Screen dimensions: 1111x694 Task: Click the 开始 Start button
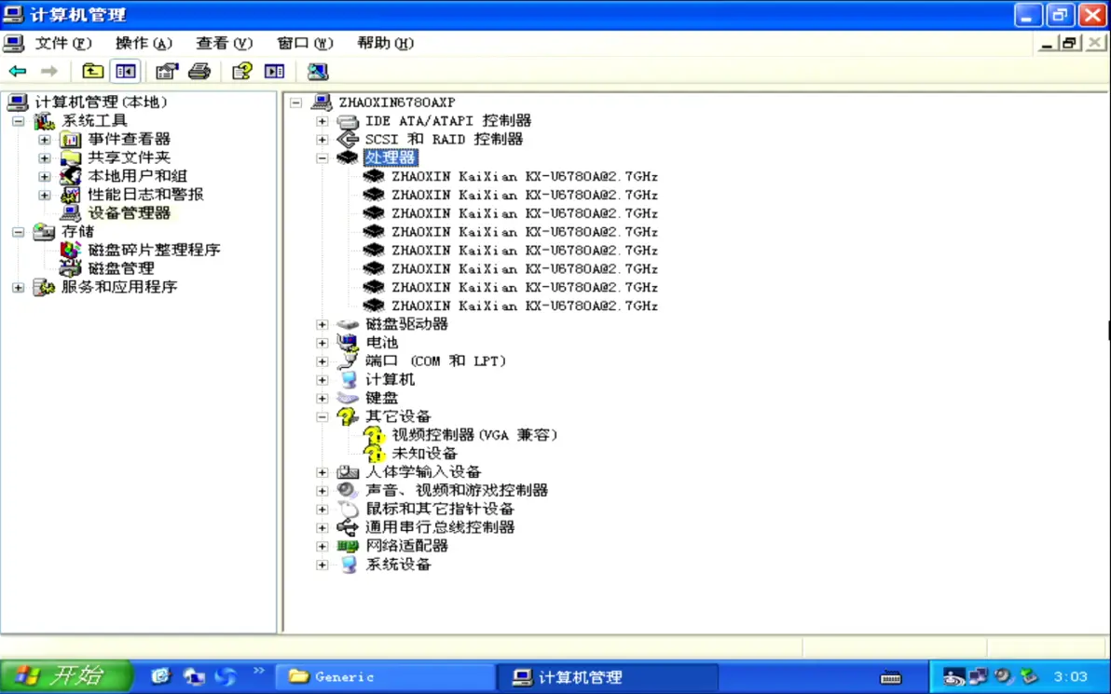[x=66, y=676]
